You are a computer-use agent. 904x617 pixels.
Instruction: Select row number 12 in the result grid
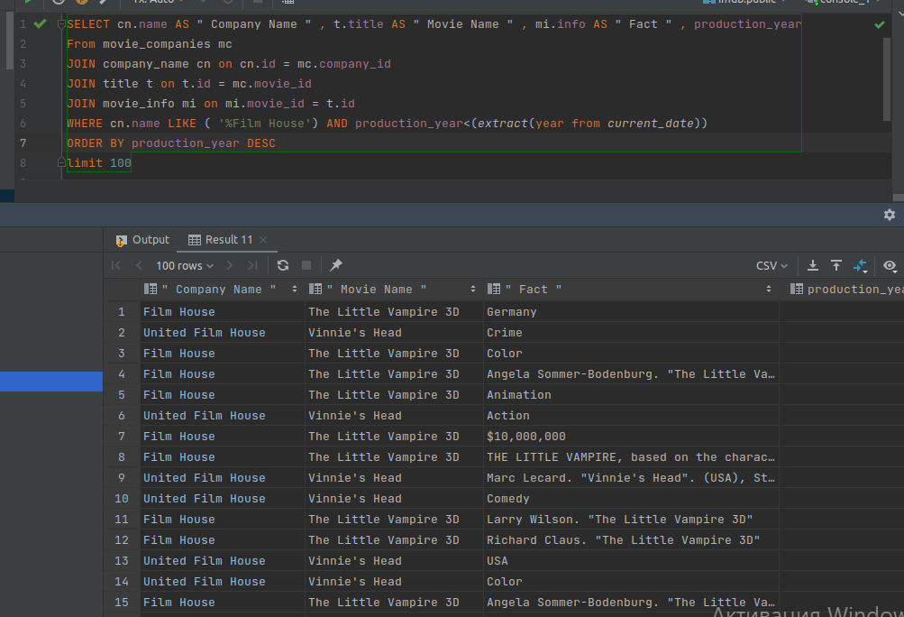(x=122, y=540)
